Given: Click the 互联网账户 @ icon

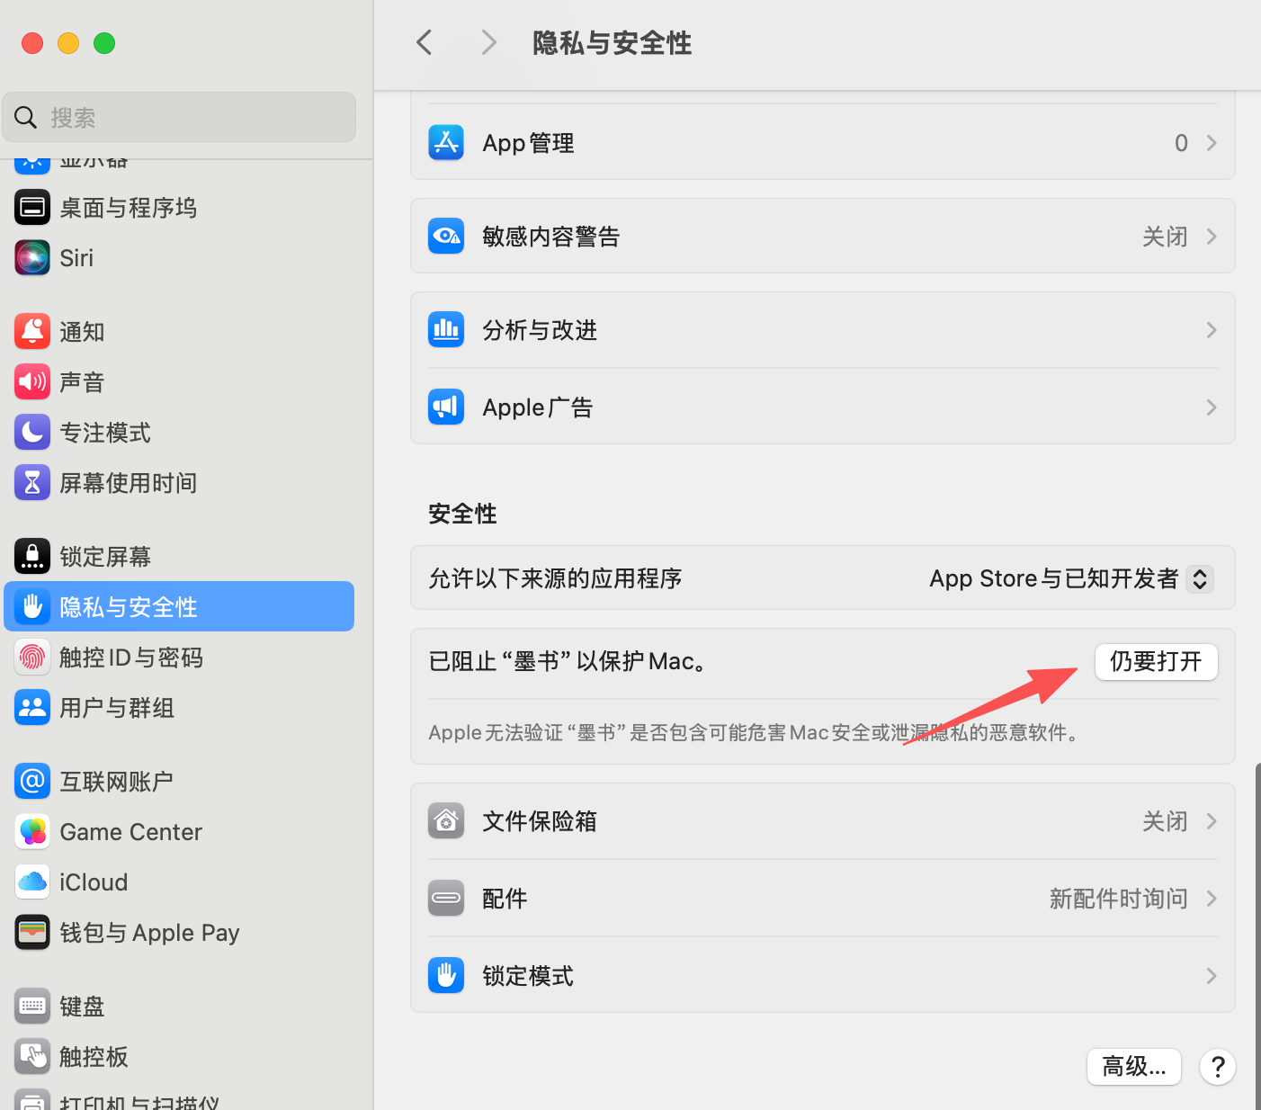Looking at the screenshot, I should coord(32,782).
